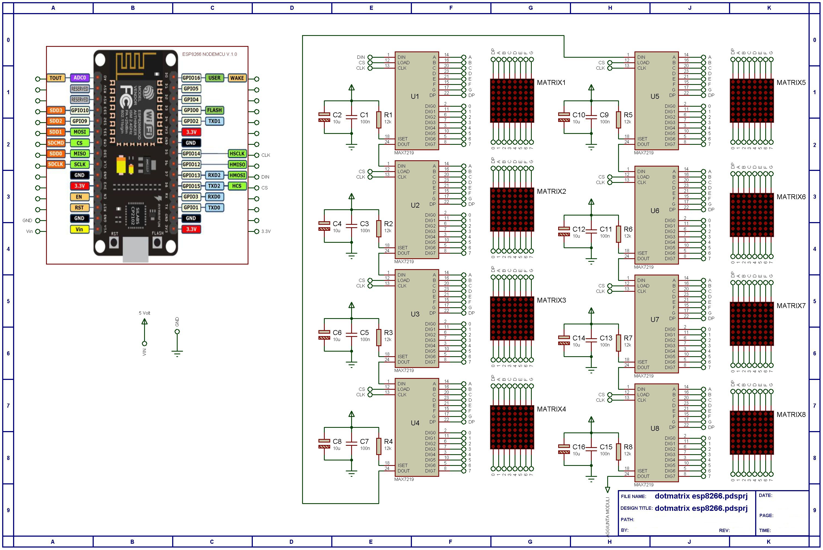This screenshot has width=823, height=550.
Task: Select capacitor C1 100n
Action: (351, 117)
